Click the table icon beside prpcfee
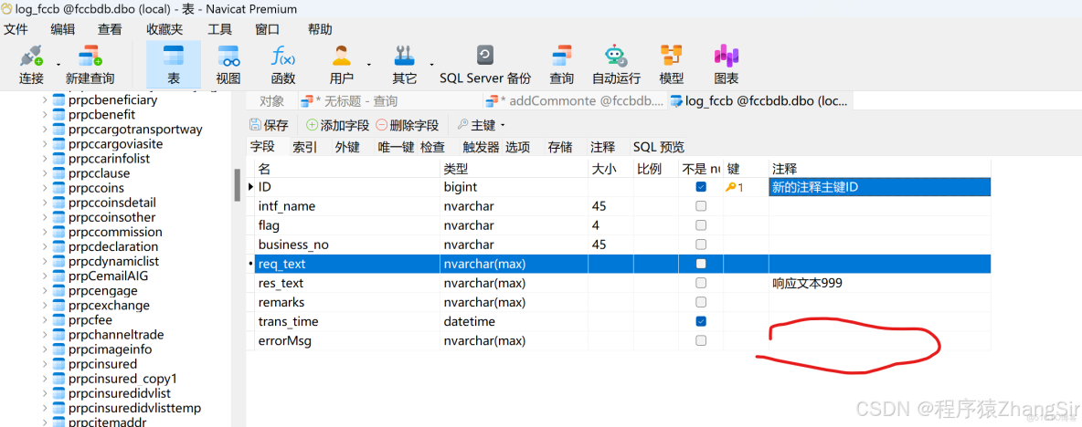 (59, 319)
